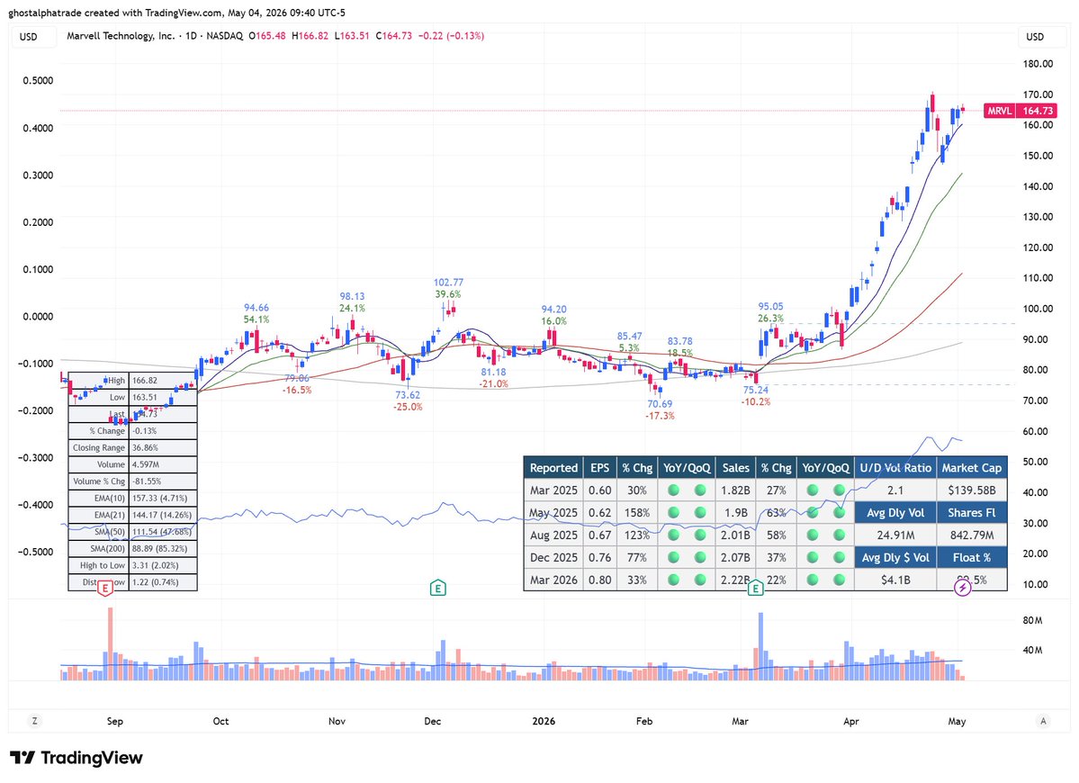
Task: Click the Nov label on the time axis
Action: (337, 721)
